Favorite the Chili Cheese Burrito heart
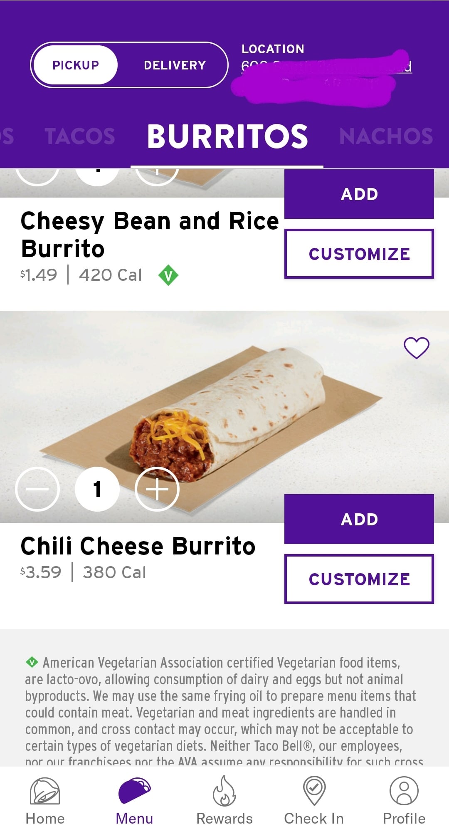Image resolution: width=449 pixels, height=834 pixels. [417, 348]
